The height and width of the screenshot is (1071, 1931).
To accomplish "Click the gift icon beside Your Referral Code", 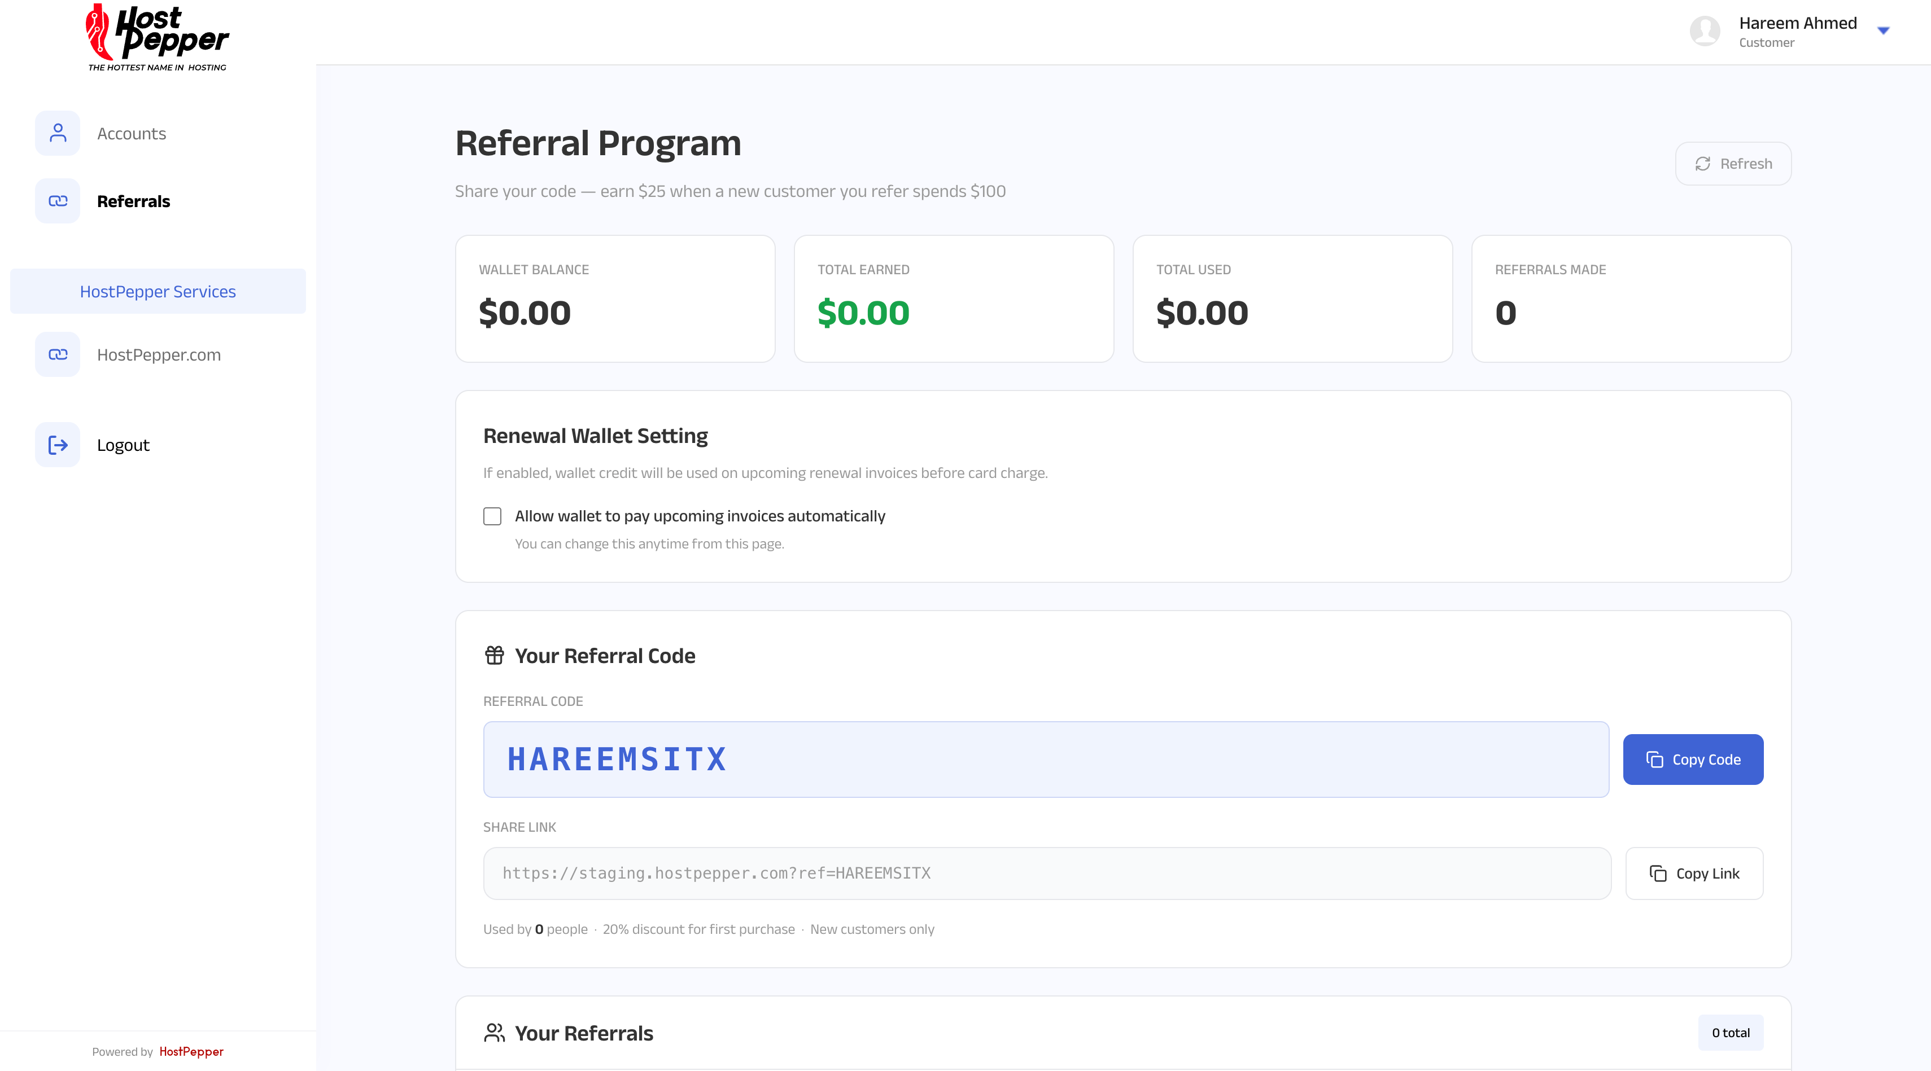I will click(x=494, y=655).
